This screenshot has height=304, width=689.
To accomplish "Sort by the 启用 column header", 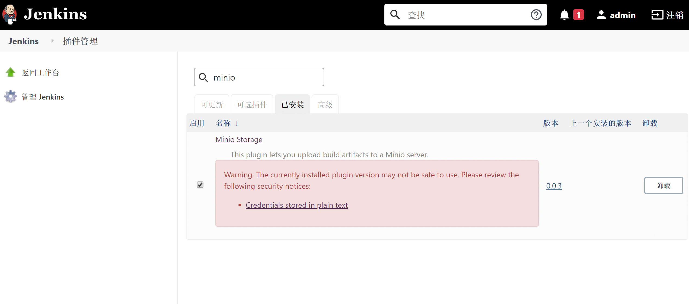I will 197,123.
